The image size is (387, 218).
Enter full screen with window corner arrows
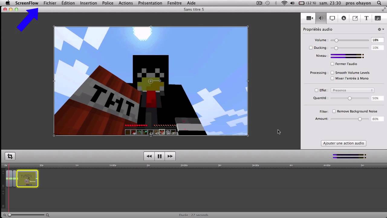(x=383, y=10)
